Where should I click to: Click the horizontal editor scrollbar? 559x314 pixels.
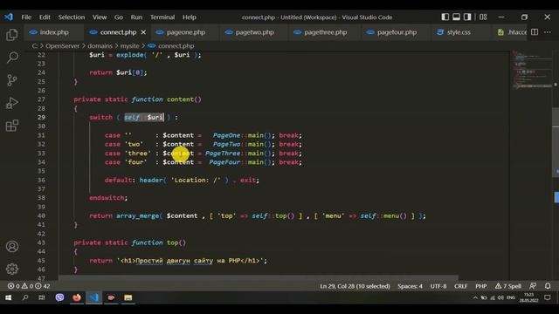[259, 277]
